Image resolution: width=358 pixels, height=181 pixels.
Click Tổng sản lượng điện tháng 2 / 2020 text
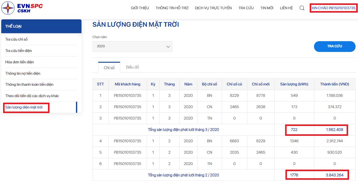184,175
